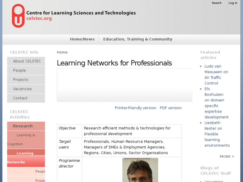This screenshot has width=243, height=182.
Task: Open the Vacancies menu item
Action: [x=22, y=89]
